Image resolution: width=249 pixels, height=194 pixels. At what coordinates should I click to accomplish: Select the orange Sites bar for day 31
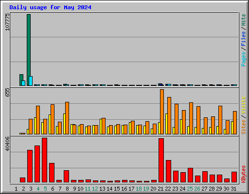click(235, 123)
